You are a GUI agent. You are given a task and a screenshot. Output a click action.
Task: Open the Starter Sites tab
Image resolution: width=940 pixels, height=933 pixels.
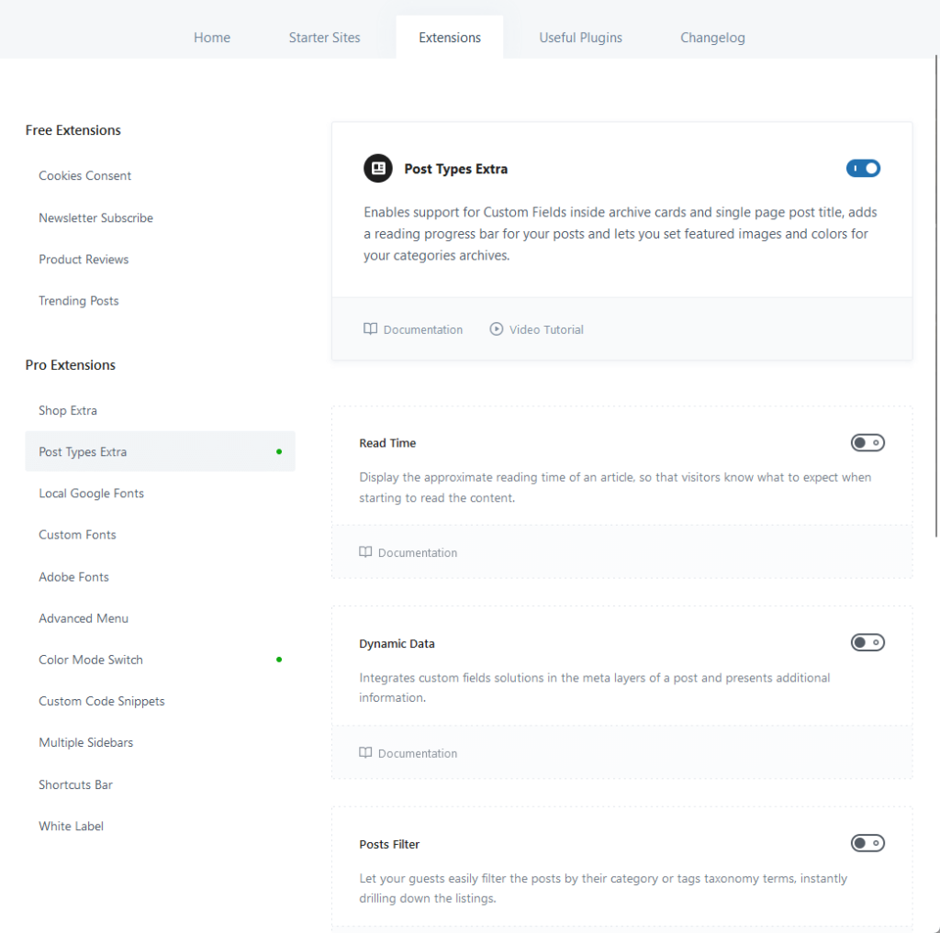click(x=324, y=37)
